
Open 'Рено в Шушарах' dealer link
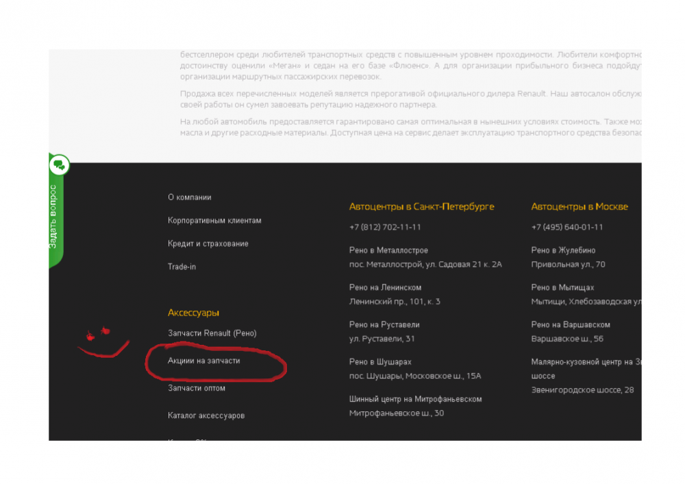pyautogui.click(x=380, y=362)
